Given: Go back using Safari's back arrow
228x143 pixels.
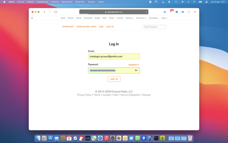Looking at the screenshot, I should click(x=44, y=12).
